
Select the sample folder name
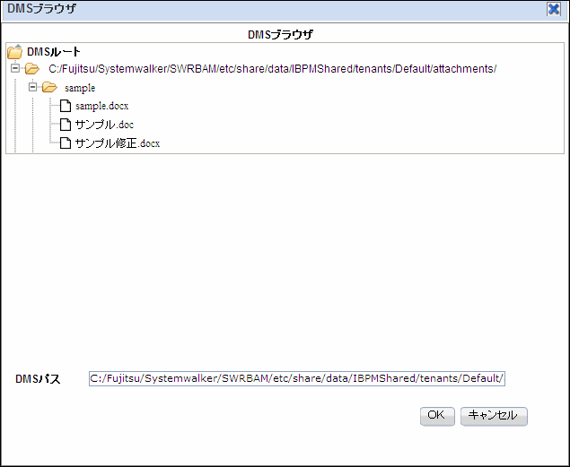click(80, 88)
